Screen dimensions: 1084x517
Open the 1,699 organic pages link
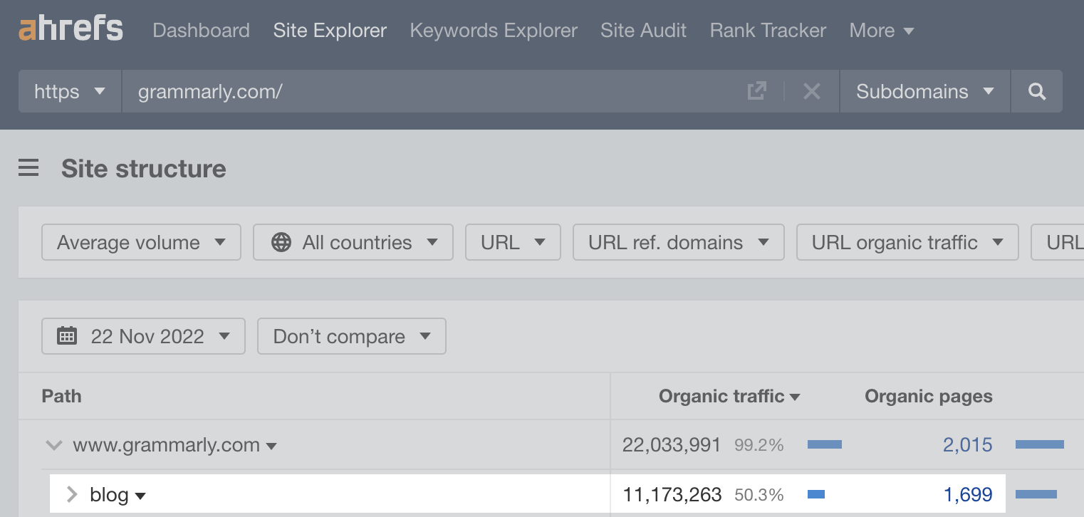pos(969,493)
